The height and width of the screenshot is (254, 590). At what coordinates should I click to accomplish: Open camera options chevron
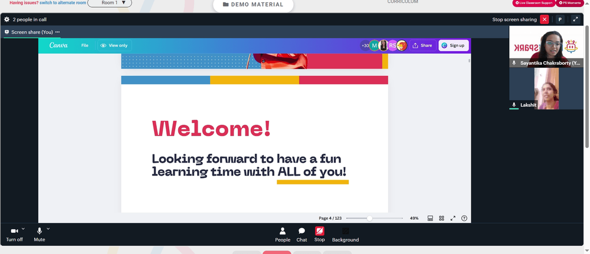tap(23, 229)
